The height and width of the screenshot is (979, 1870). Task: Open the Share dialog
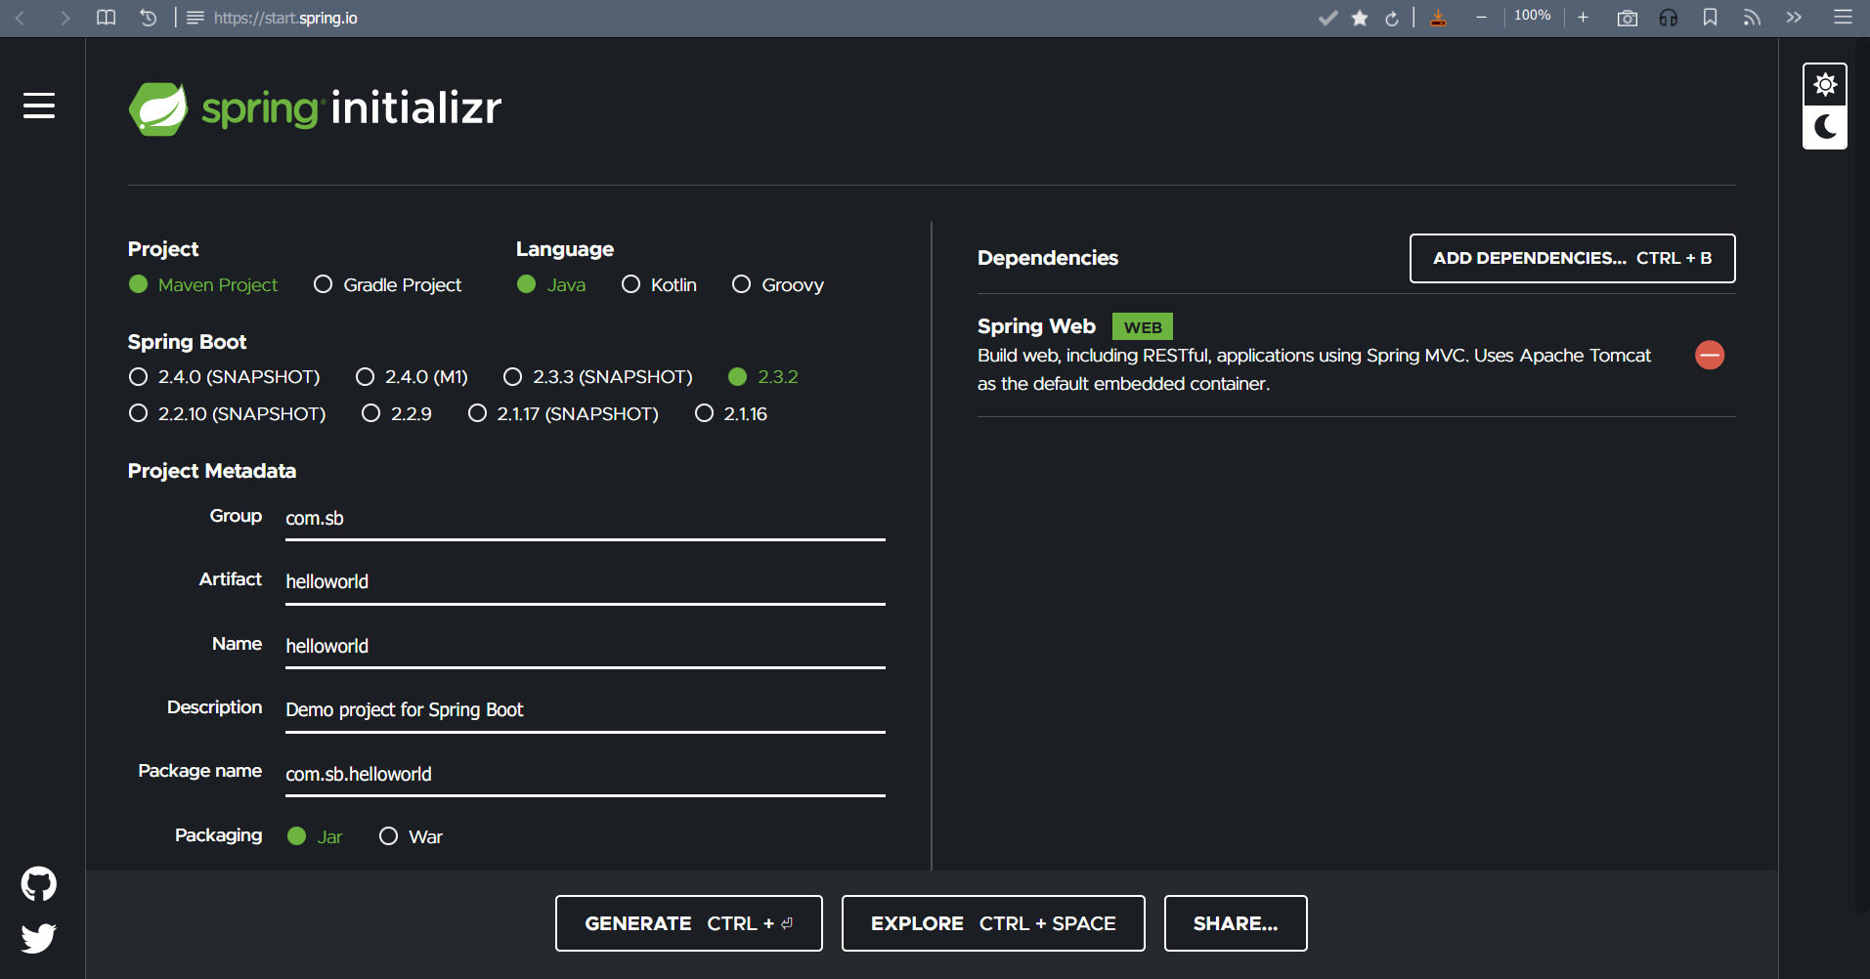(1236, 923)
